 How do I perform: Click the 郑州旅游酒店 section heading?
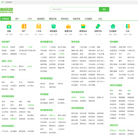point(46,78)
